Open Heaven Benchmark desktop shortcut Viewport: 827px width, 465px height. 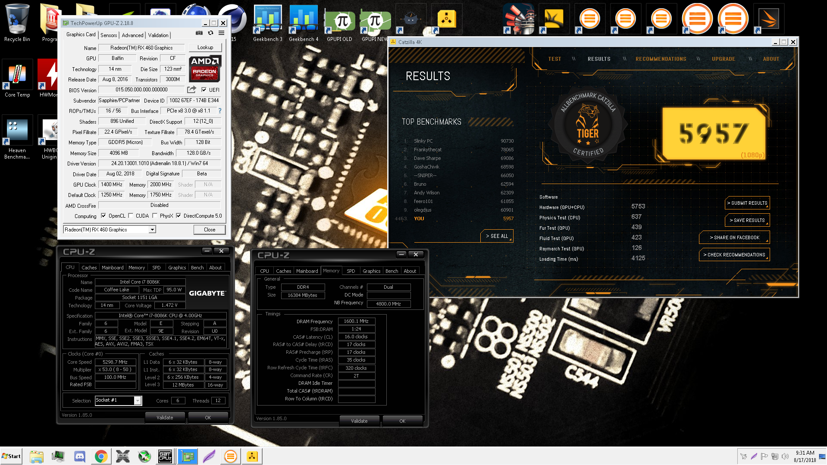(17, 137)
